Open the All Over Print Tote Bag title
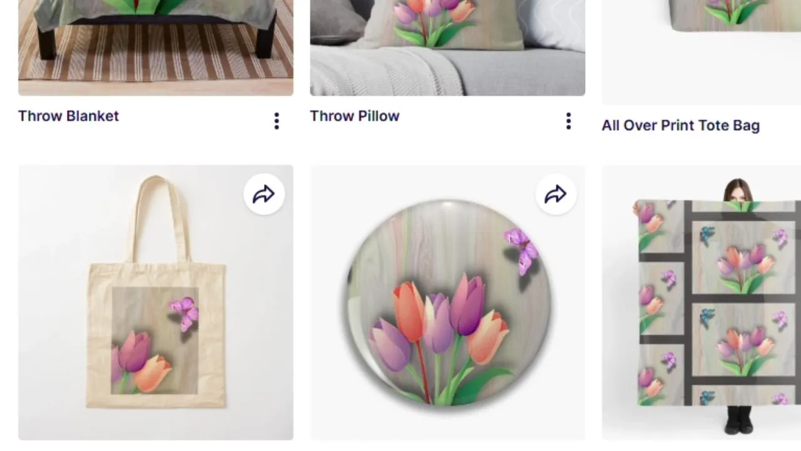This screenshot has width=801, height=451. 681,125
